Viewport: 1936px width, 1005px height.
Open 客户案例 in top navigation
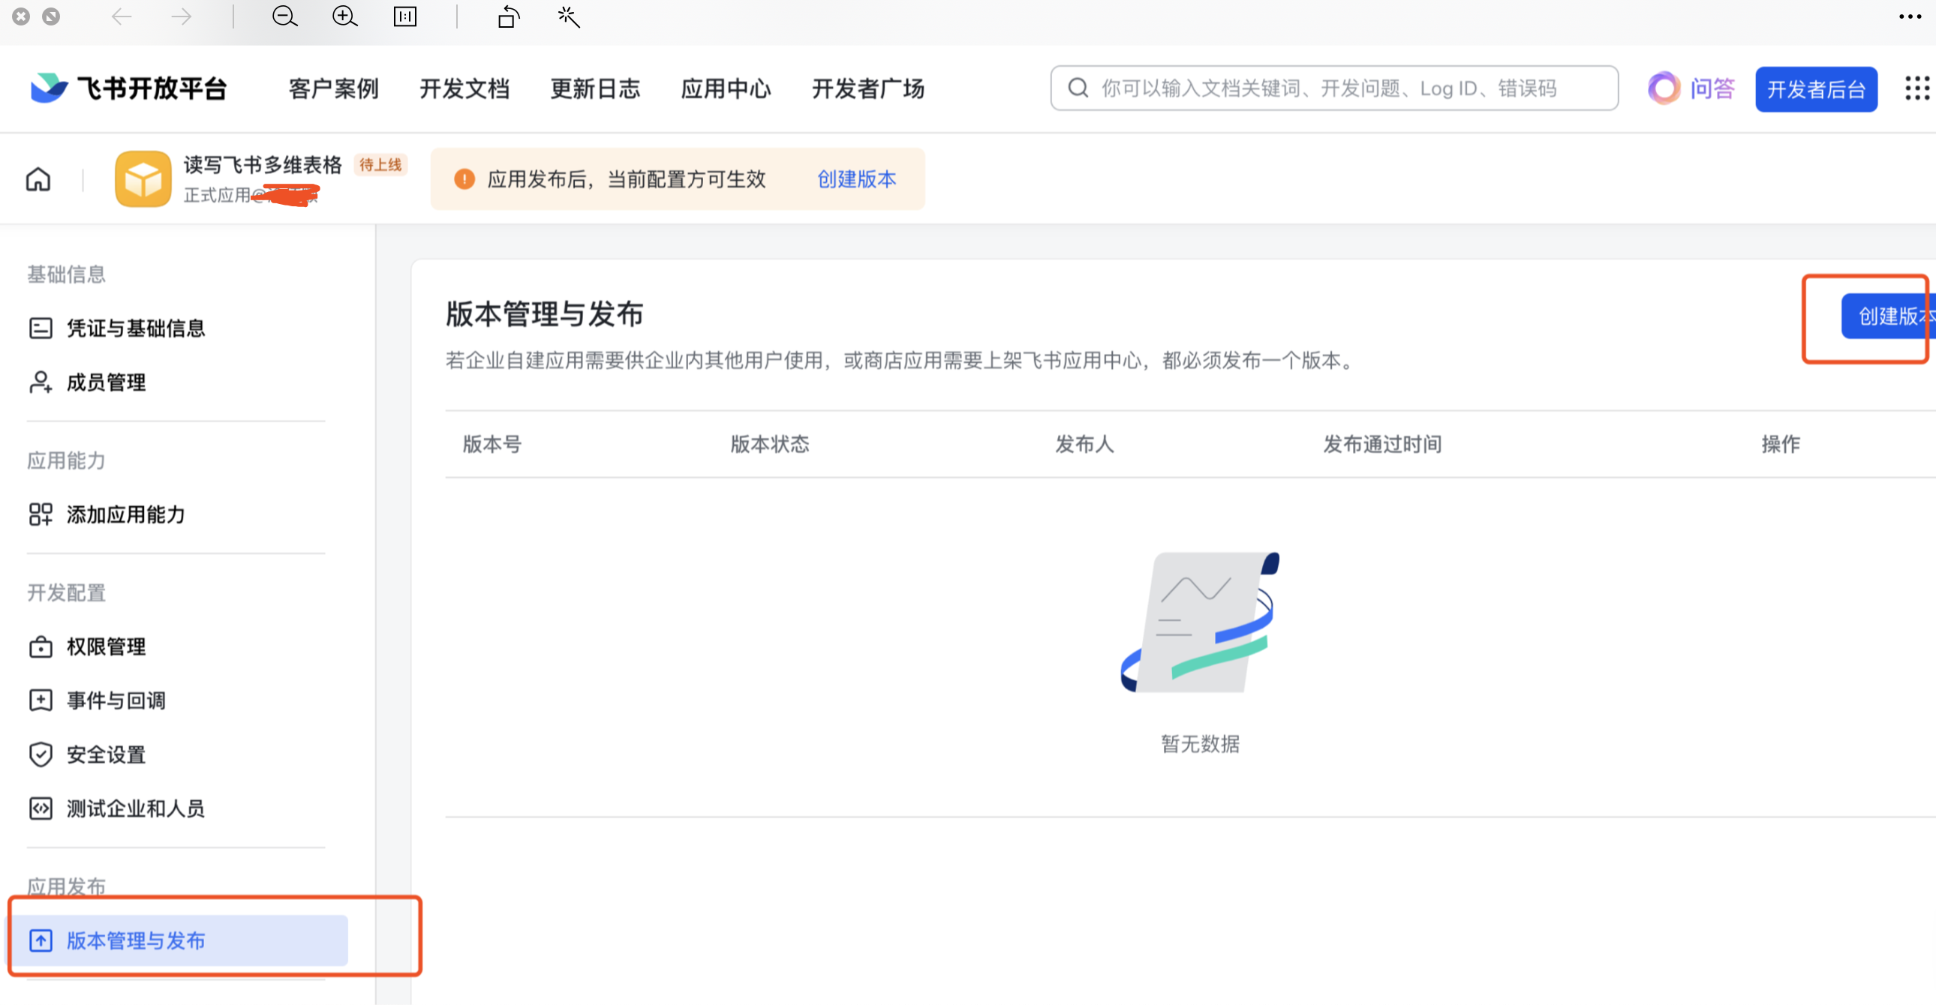point(334,88)
